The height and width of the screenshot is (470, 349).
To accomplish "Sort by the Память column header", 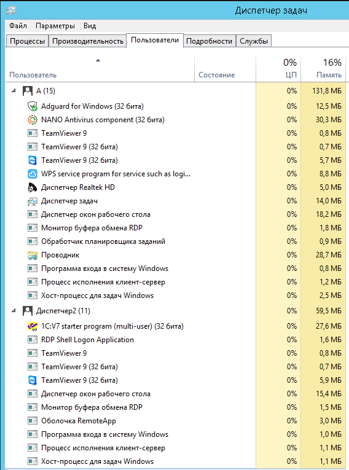I will click(x=324, y=69).
